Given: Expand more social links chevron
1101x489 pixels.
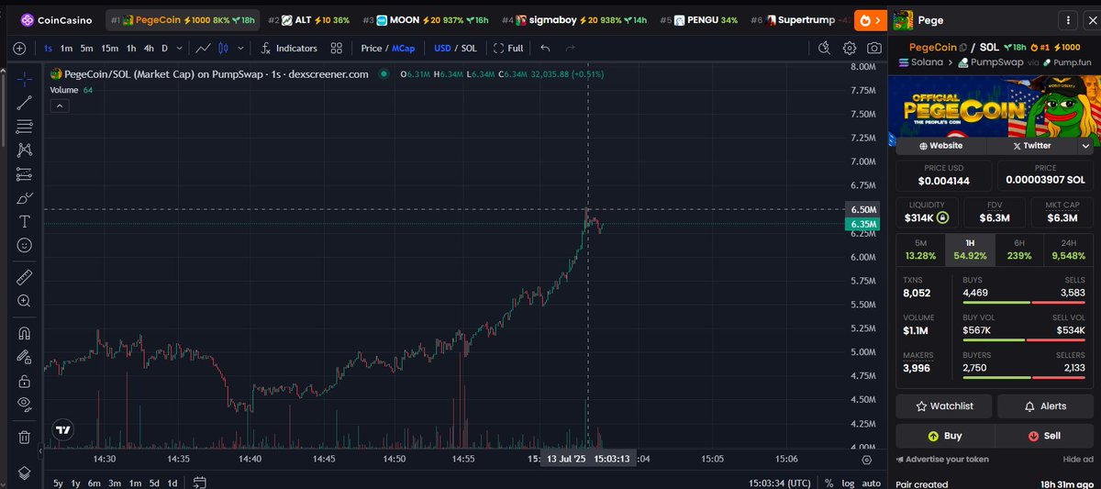Looking at the screenshot, I should (1086, 145).
